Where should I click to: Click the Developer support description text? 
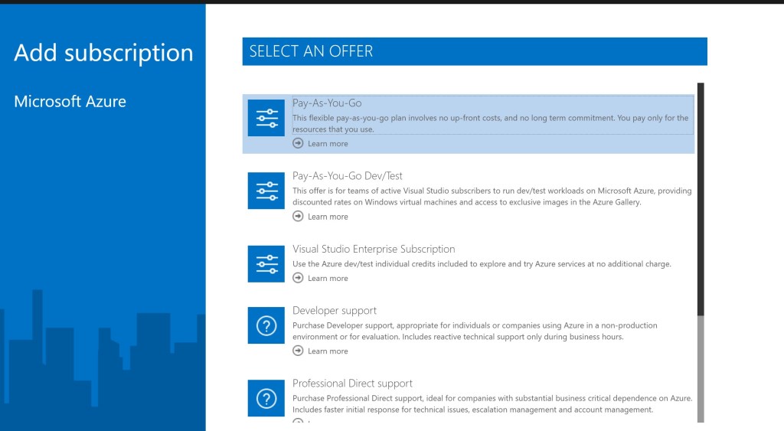click(475, 331)
